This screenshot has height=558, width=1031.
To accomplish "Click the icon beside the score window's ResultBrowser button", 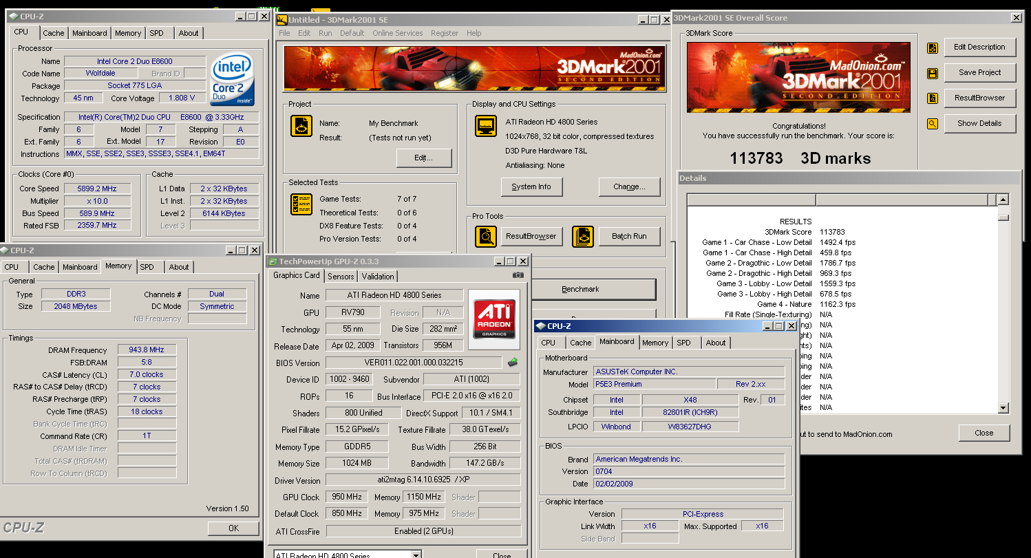I will tap(933, 98).
